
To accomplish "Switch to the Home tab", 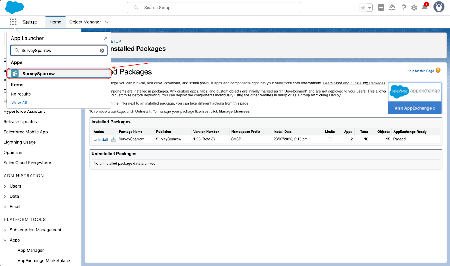I will pyautogui.click(x=55, y=22).
